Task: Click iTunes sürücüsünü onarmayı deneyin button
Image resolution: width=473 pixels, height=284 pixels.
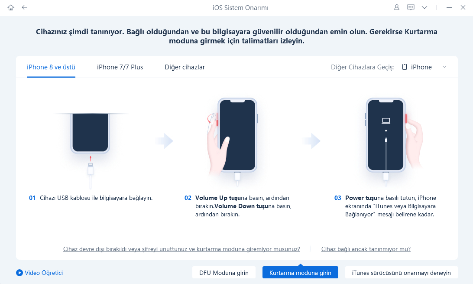Action: click(x=401, y=273)
